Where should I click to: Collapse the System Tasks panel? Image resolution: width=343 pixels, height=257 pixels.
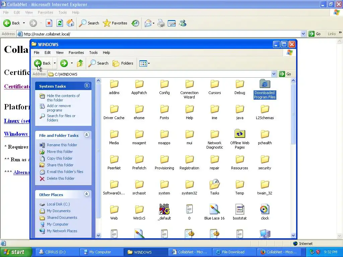(x=87, y=86)
